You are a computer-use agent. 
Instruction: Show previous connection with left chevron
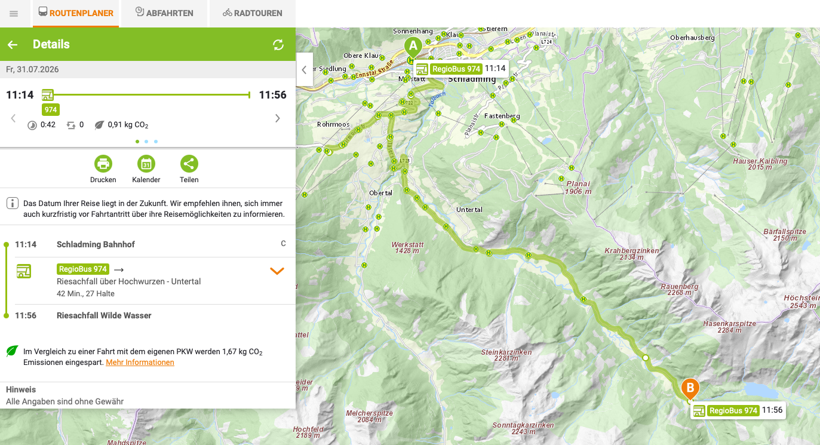click(13, 118)
